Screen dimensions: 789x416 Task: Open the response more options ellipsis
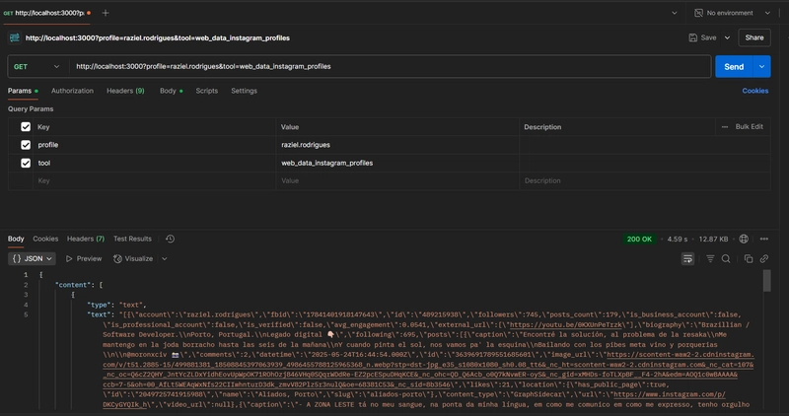tap(763, 240)
